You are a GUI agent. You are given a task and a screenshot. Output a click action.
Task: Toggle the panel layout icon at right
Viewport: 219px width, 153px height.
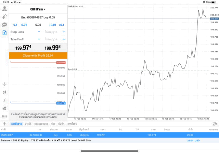214,124
